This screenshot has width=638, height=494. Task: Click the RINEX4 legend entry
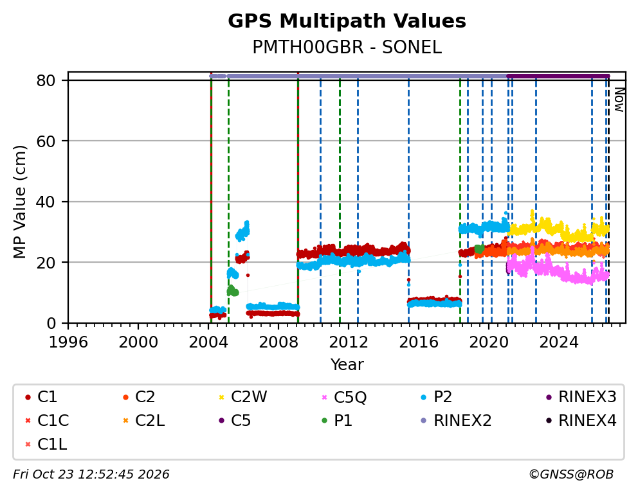coord(581,421)
